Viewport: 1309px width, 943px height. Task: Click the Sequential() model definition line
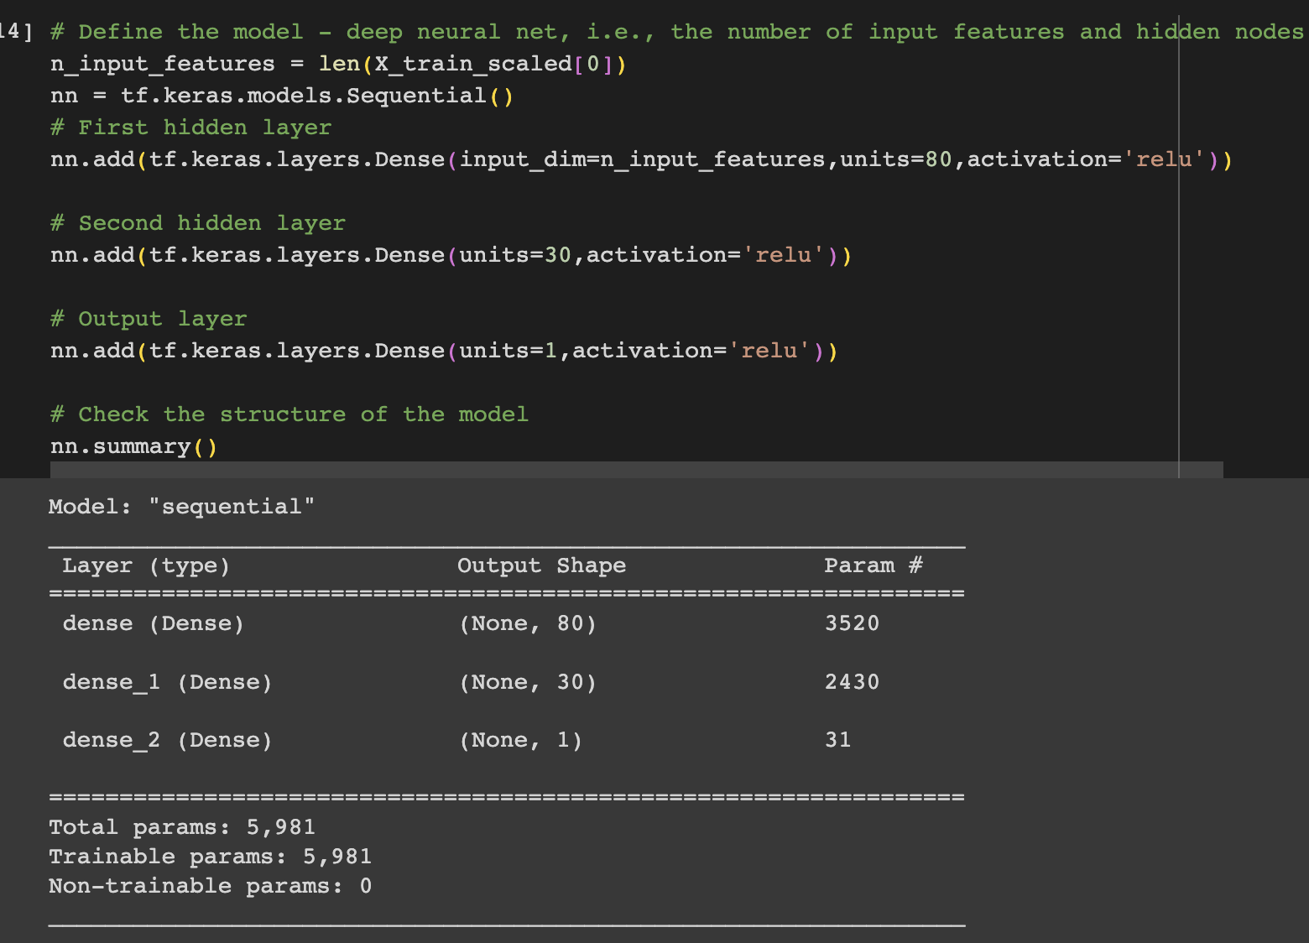283,95
